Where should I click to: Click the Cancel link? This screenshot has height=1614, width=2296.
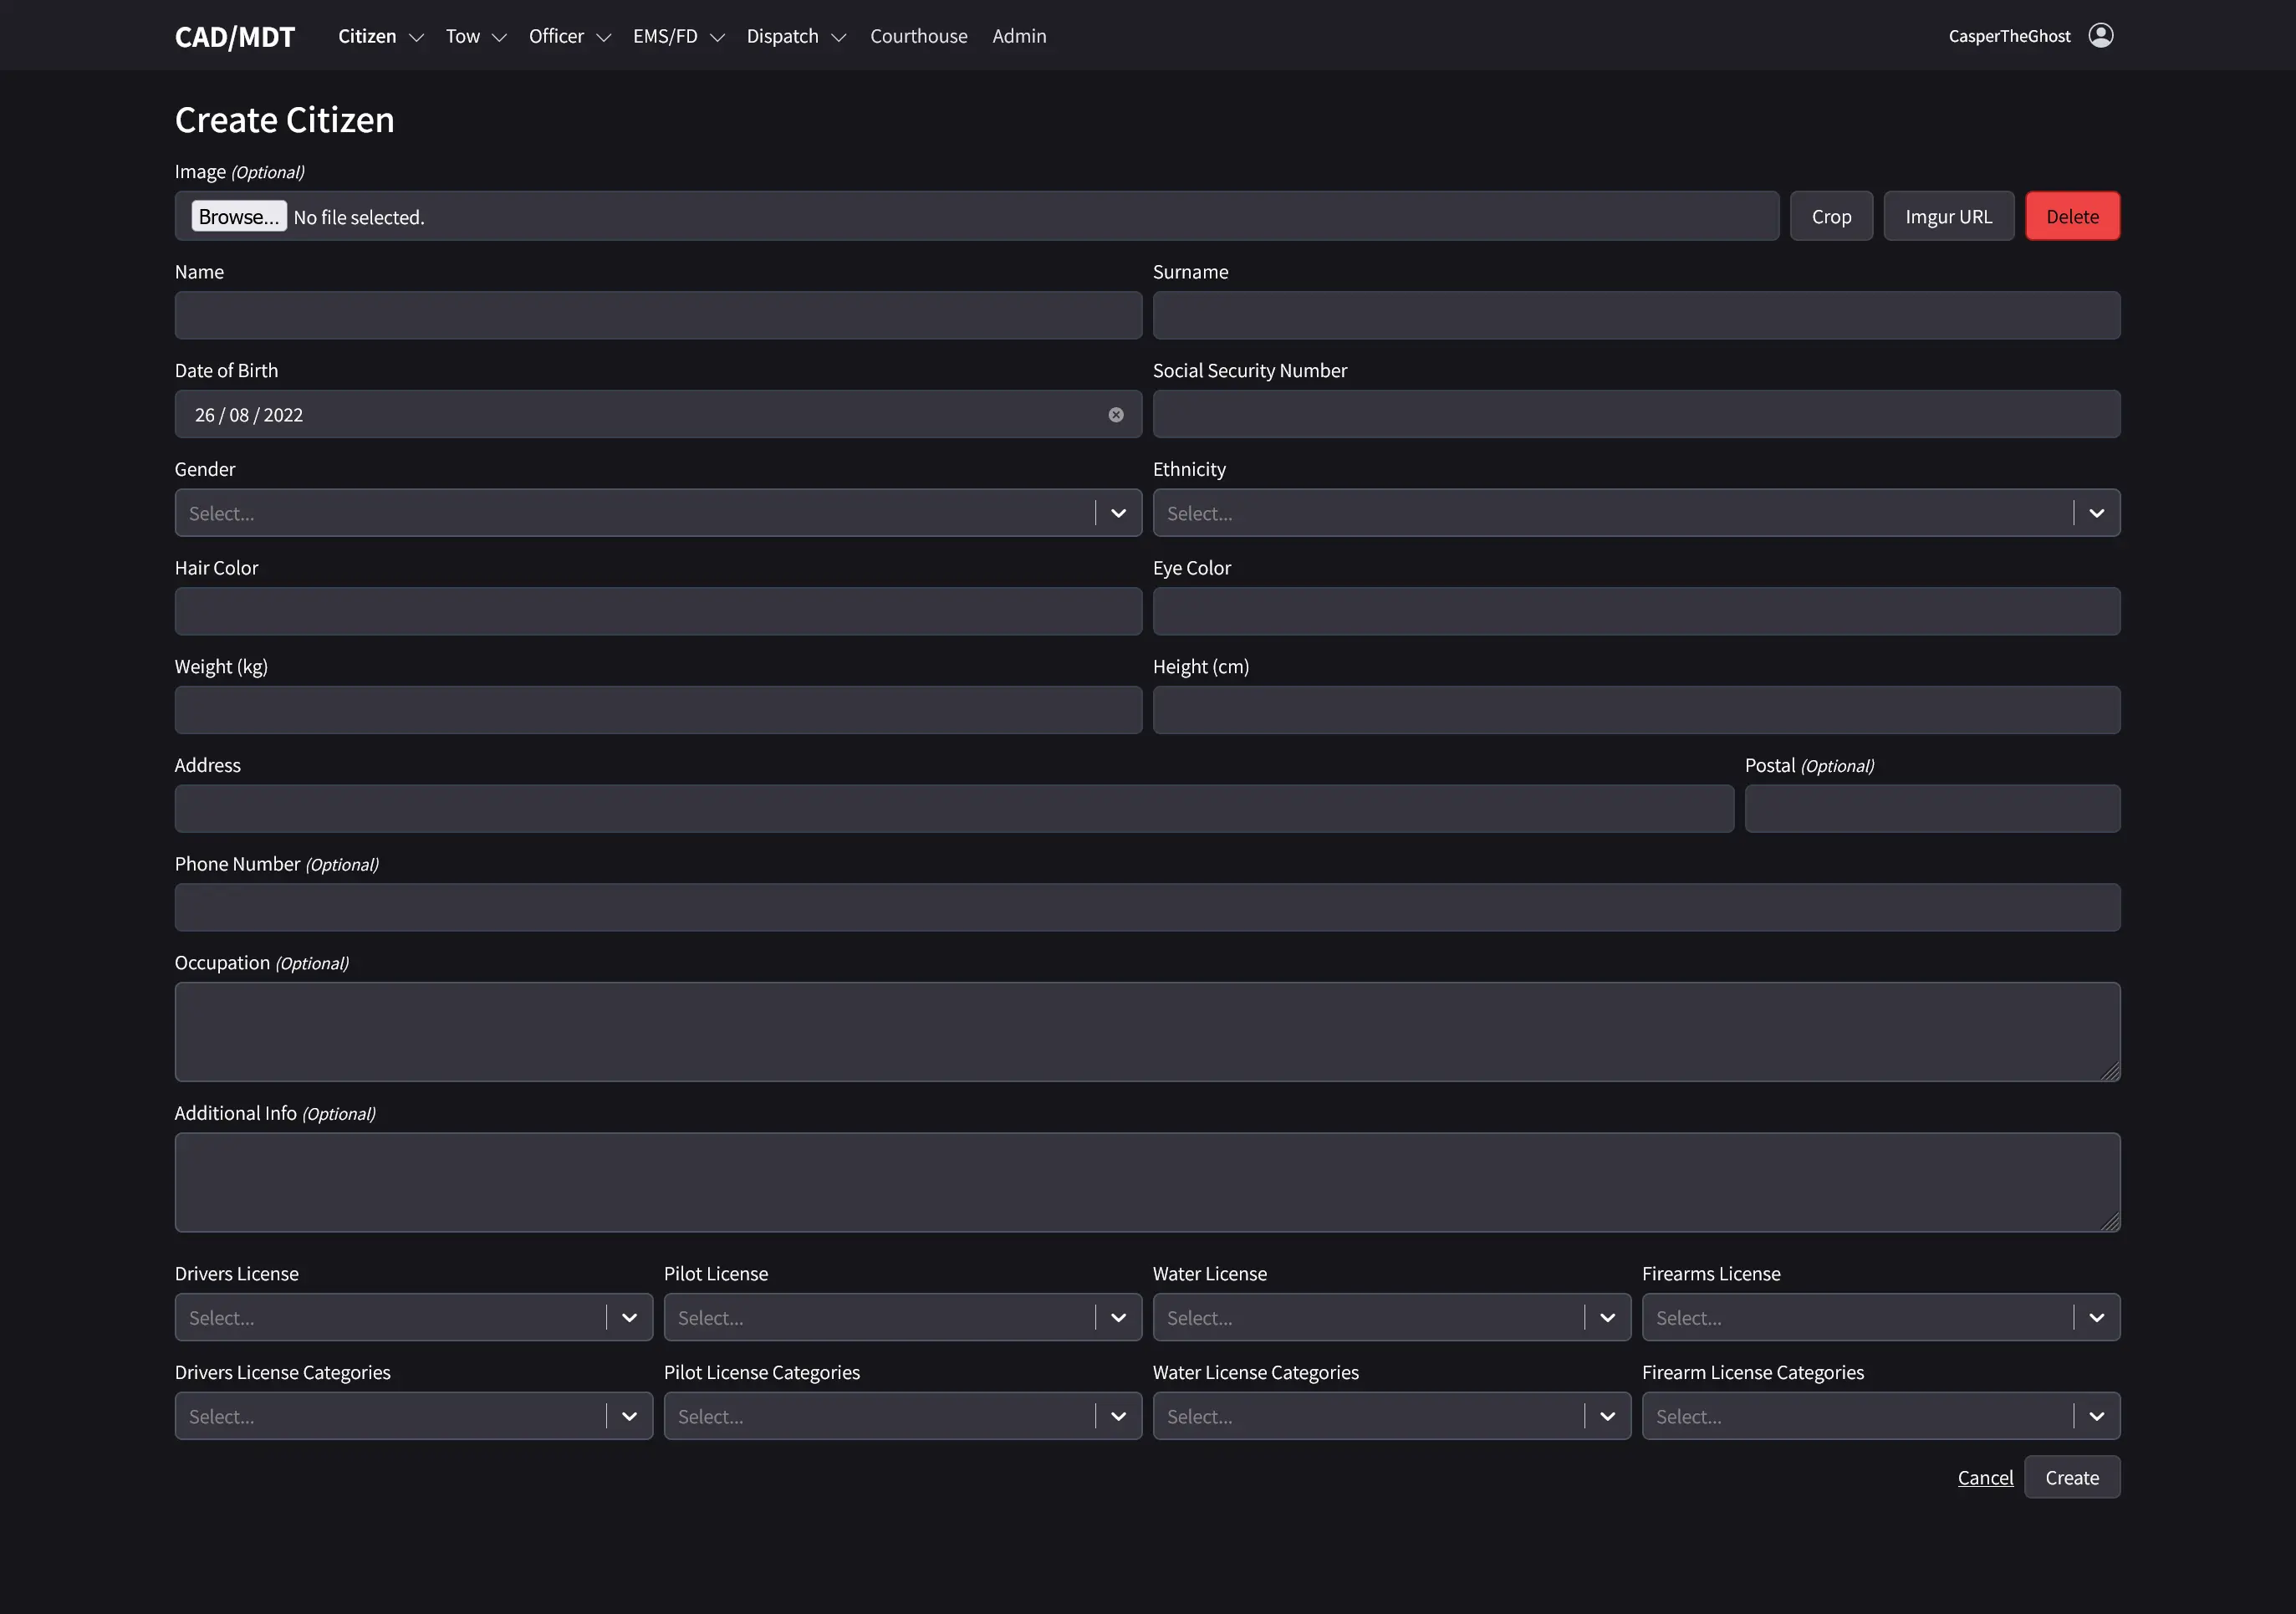(x=1985, y=1477)
